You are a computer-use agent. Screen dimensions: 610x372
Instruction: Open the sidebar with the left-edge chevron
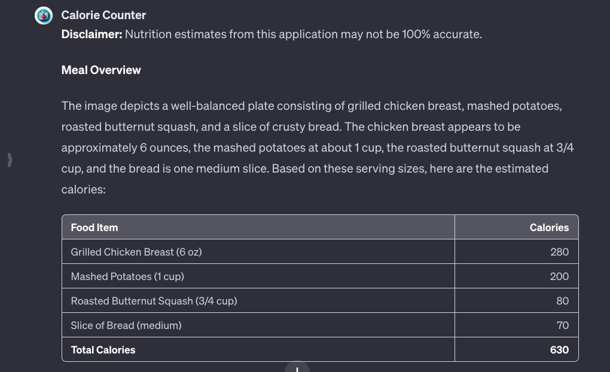(10, 160)
